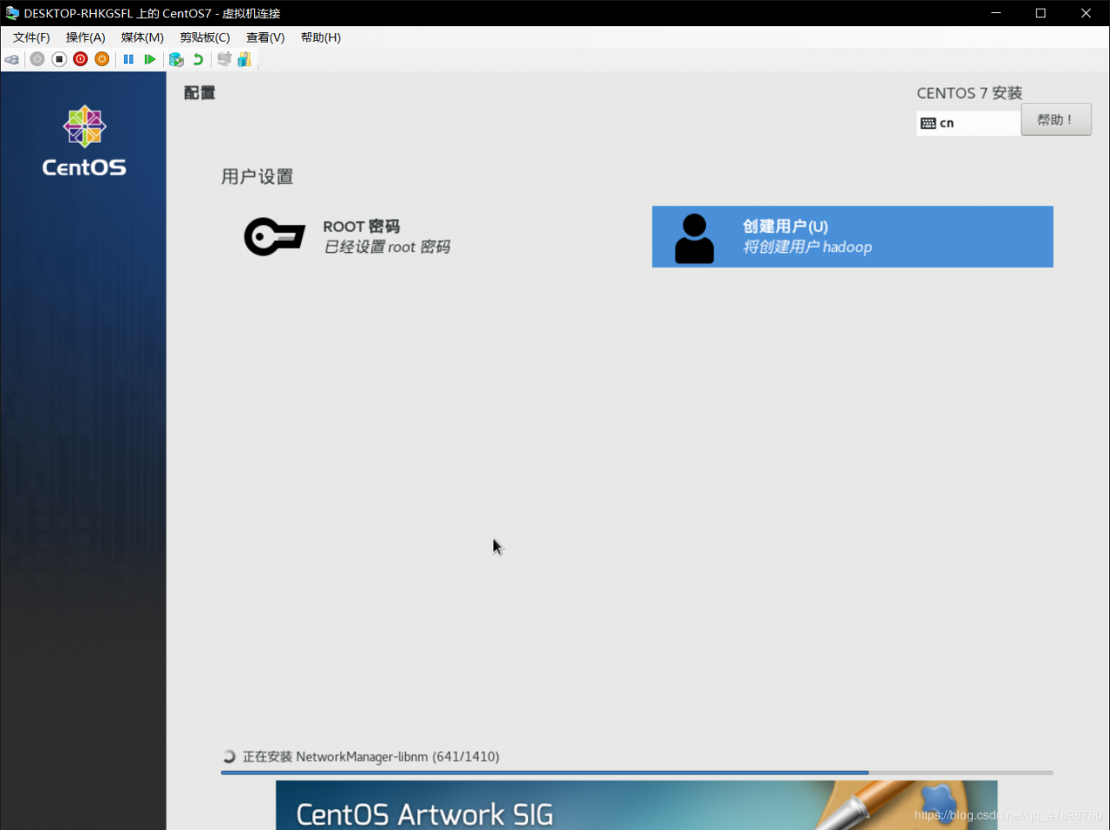Image resolution: width=1110 pixels, height=830 pixels.
Task: Close the virtual machine connection window
Action: 1086,13
